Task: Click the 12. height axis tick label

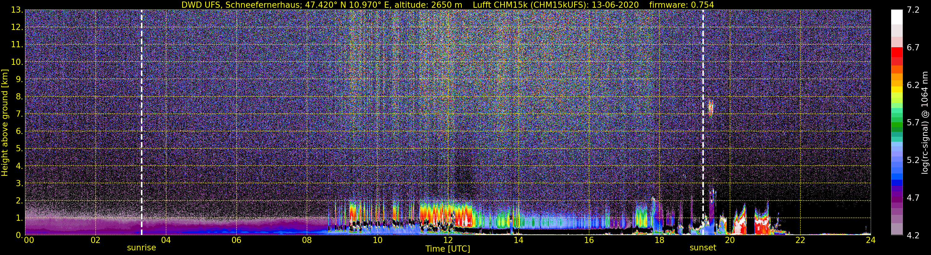Action: tap(17, 27)
